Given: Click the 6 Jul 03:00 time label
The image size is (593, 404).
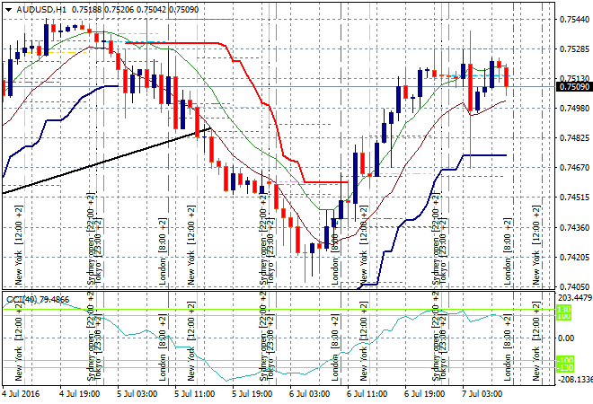Looking at the screenshot, I should 309,393.
